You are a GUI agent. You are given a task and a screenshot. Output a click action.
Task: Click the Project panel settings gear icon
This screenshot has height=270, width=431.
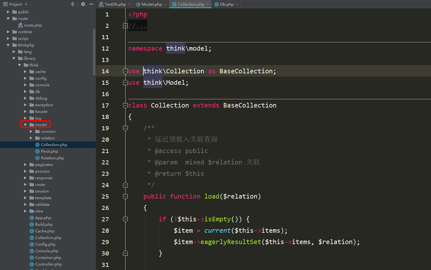(x=83, y=4)
